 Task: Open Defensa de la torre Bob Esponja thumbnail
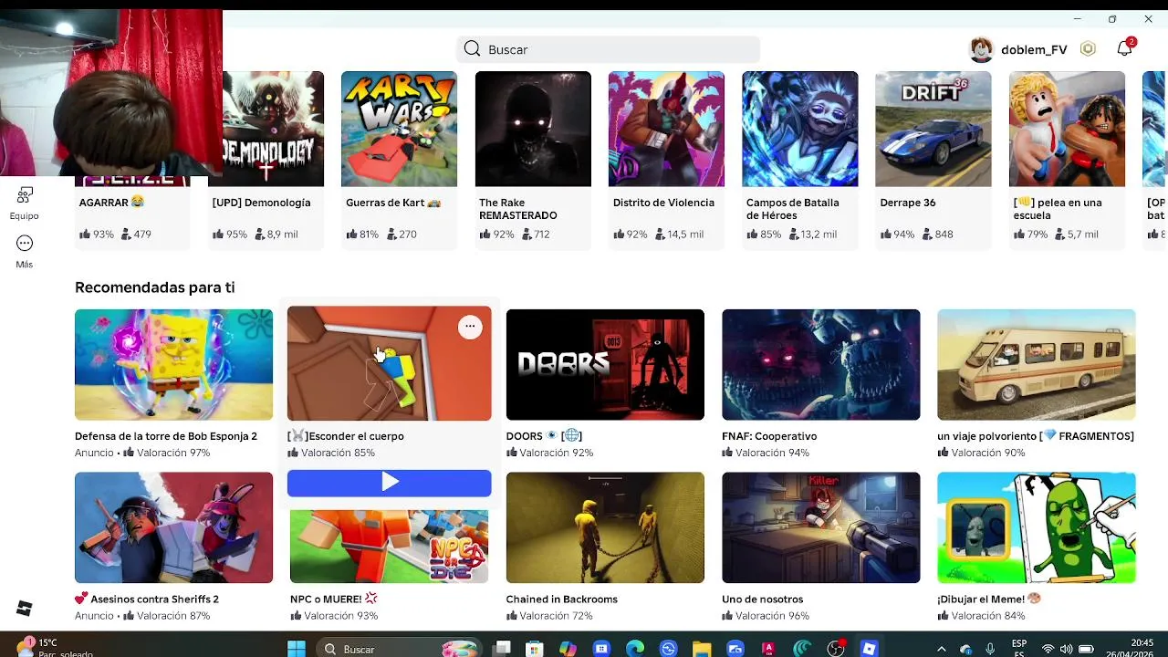(173, 365)
